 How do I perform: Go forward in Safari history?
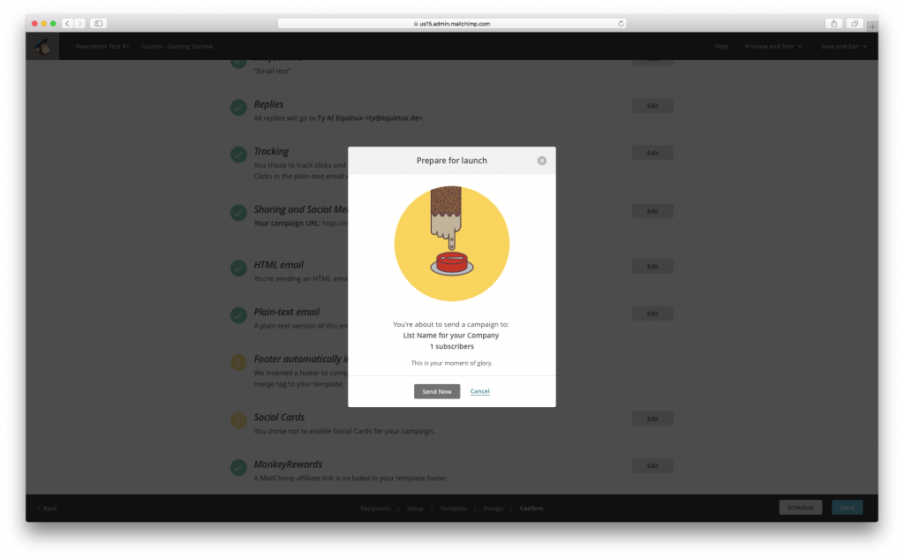[80, 24]
